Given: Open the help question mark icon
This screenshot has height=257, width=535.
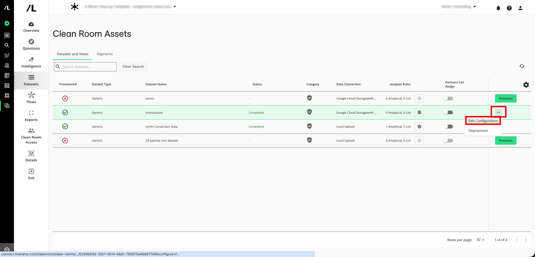Looking at the screenshot, I should tap(509, 8).
